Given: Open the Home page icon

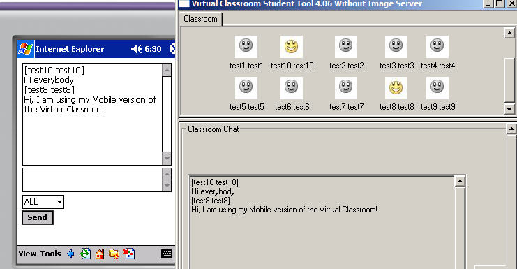Looking at the screenshot, I should pos(100,254).
